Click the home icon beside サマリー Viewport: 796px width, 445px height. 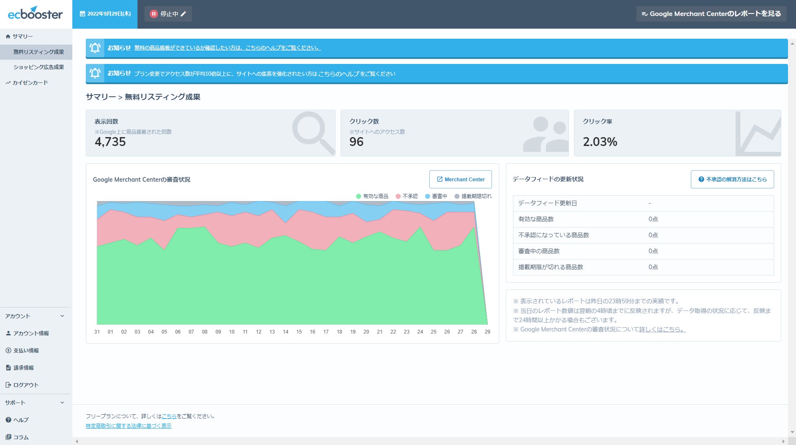coord(8,37)
